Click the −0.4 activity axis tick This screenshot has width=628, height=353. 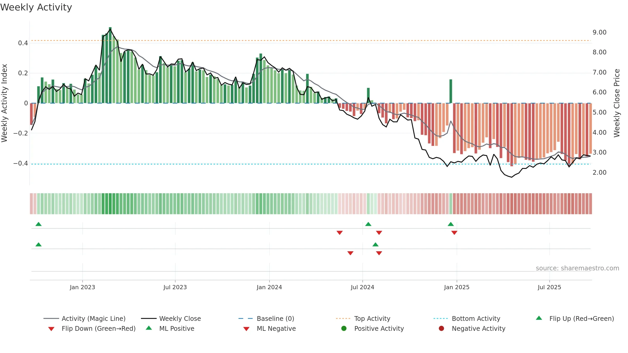coord(21,163)
